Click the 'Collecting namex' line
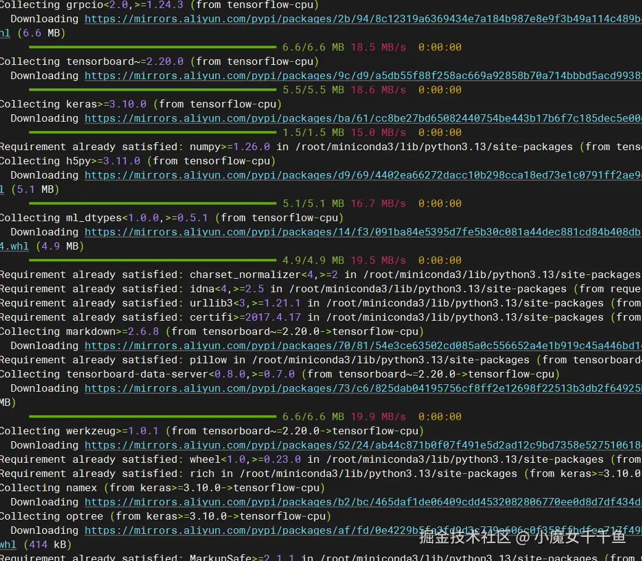 coord(163,488)
